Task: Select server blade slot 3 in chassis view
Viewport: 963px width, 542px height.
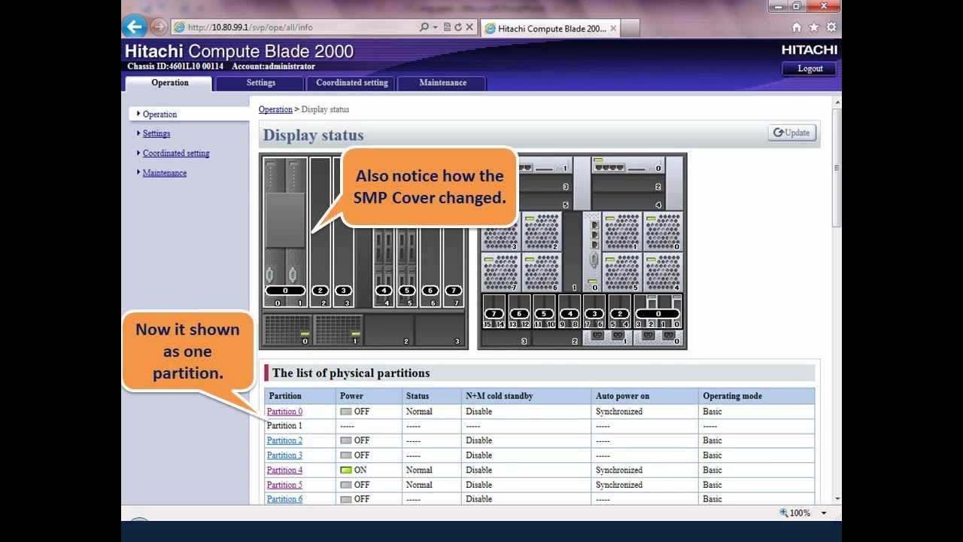Action: coord(343,233)
